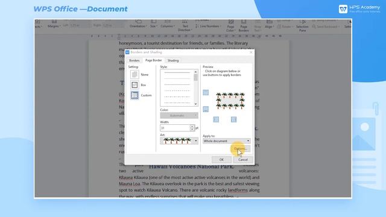Screen dimensions: 386x217
Task: Open Text Direction in the ribbon
Action: [185, 25]
